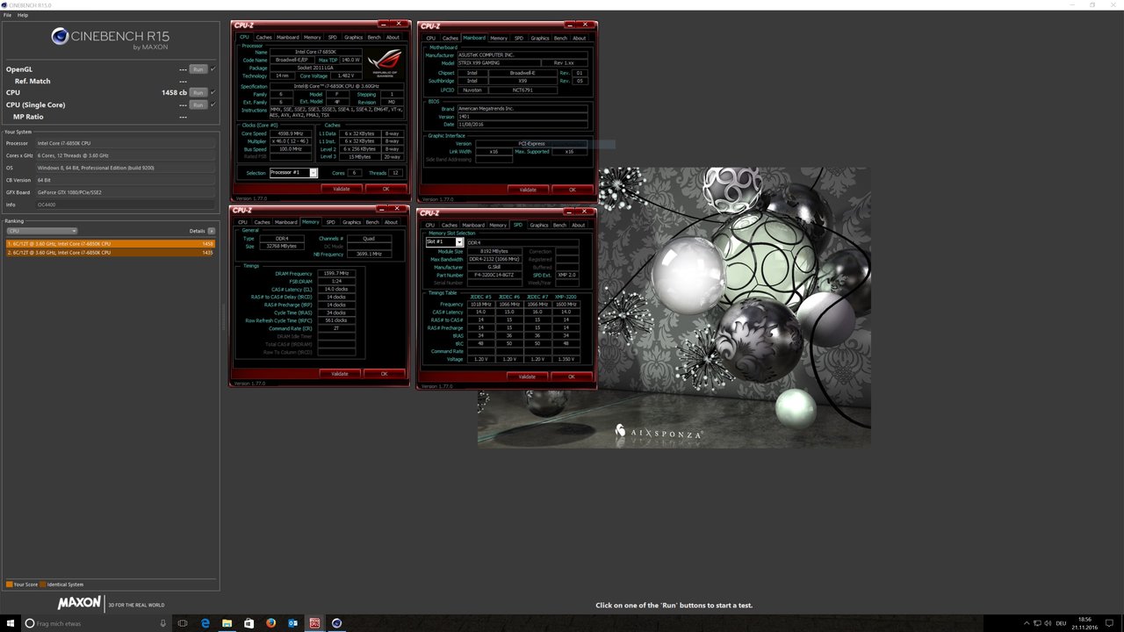The height and width of the screenshot is (632, 1124).
Task: Open Caches tab in CPU-Z Memory window
Action: click(x=263, y=222)
